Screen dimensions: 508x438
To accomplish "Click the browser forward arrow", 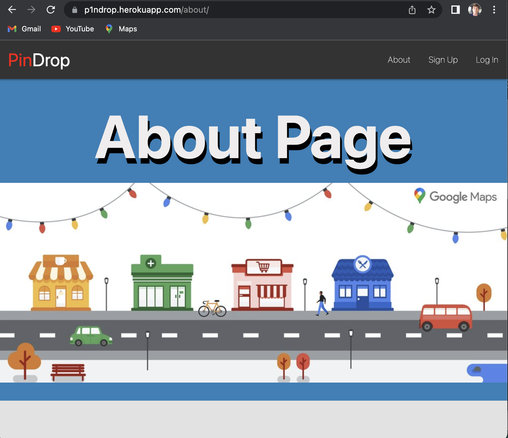I will (x=31, y=10).
